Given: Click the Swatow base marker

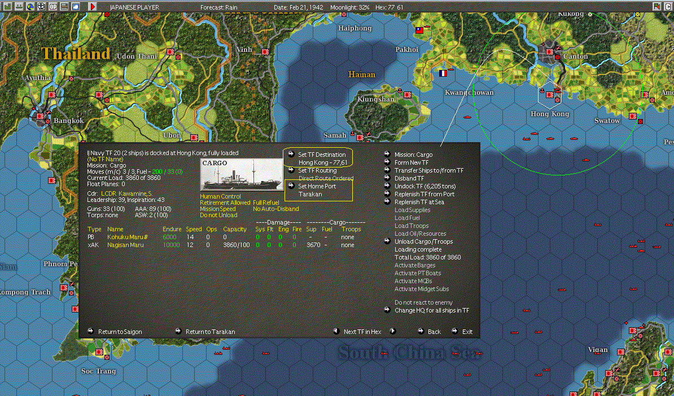Looking at the screenshot, I should [633, 116].
